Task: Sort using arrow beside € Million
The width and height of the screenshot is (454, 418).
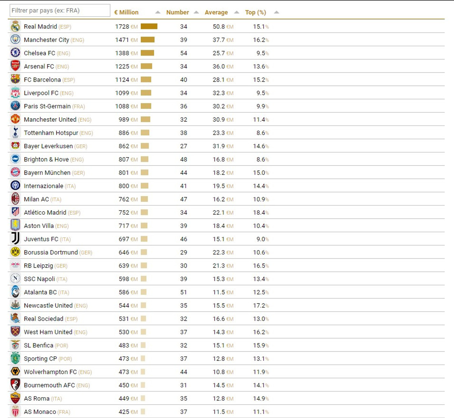Action: pyautogui.click(x=158, y=12)
